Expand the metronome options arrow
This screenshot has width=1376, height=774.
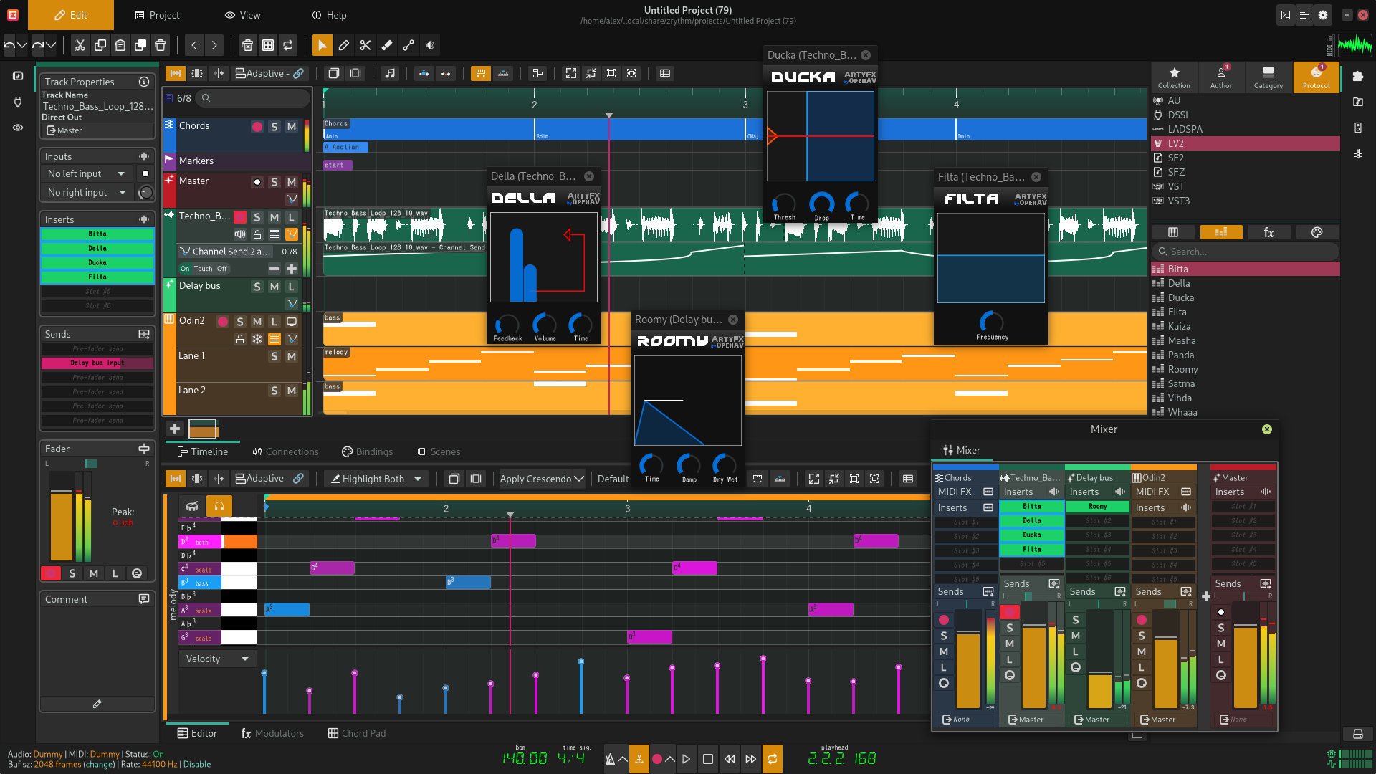coord(623,759)
